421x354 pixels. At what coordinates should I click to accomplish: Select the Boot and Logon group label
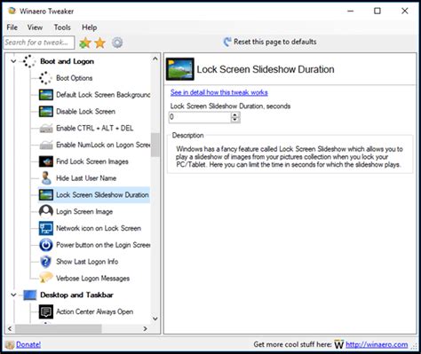(68, 61)
